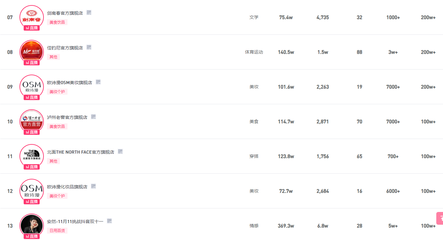Show QR code for 欧诗漫OSM美妆旗舰店

(98, 82)
